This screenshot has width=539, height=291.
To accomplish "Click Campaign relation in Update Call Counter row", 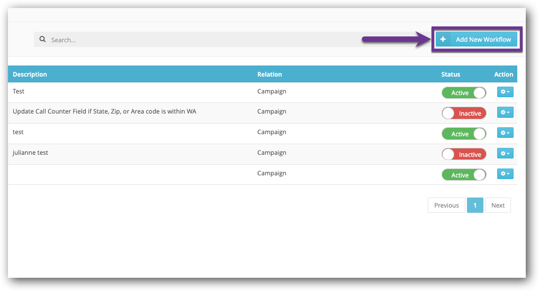I will point(272,112).
